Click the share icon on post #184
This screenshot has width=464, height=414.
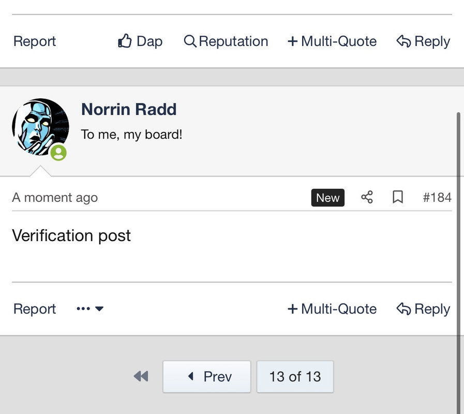[367, 197]
